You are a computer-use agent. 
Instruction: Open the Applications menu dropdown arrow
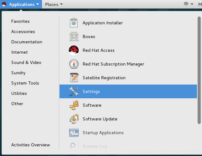click(x=38, y=4)
